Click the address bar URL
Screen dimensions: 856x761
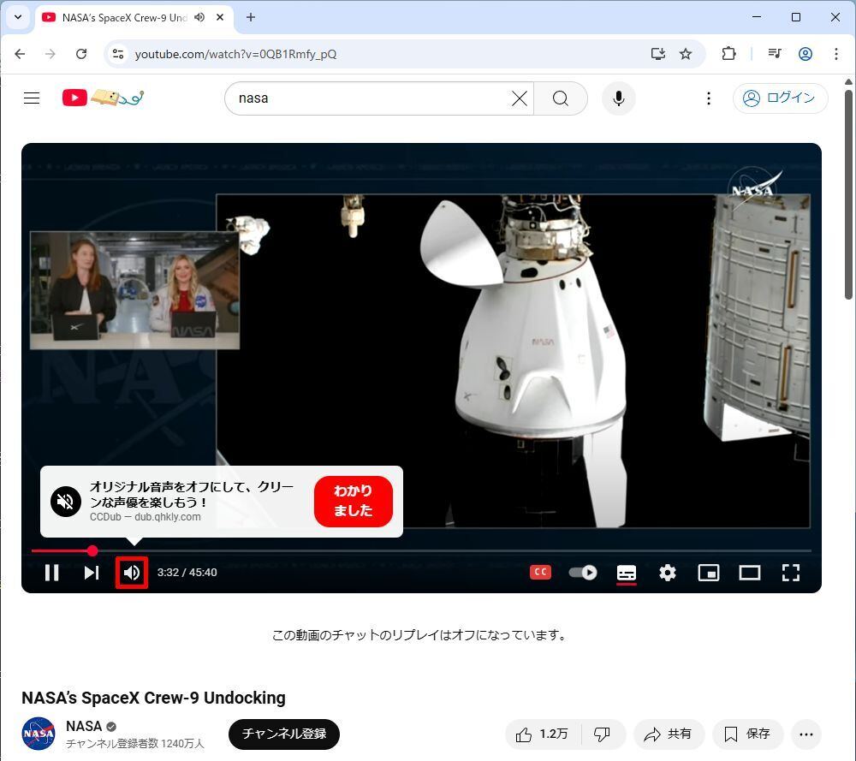point(235,54)
